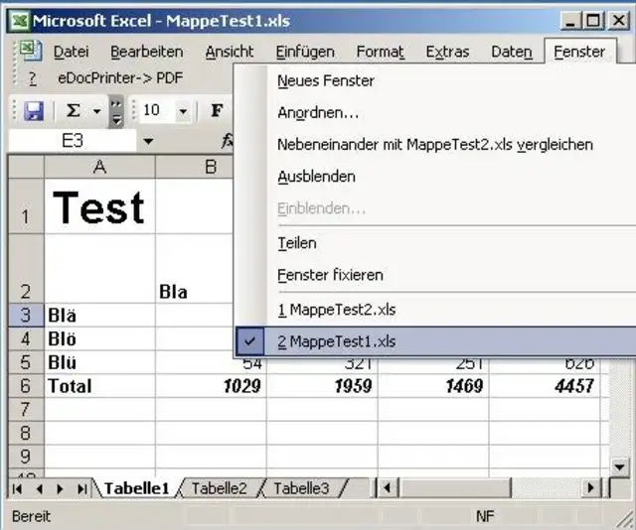Open the Ansicht menu
This screenshot has width=636, height=530.
(x=230, y=52)
